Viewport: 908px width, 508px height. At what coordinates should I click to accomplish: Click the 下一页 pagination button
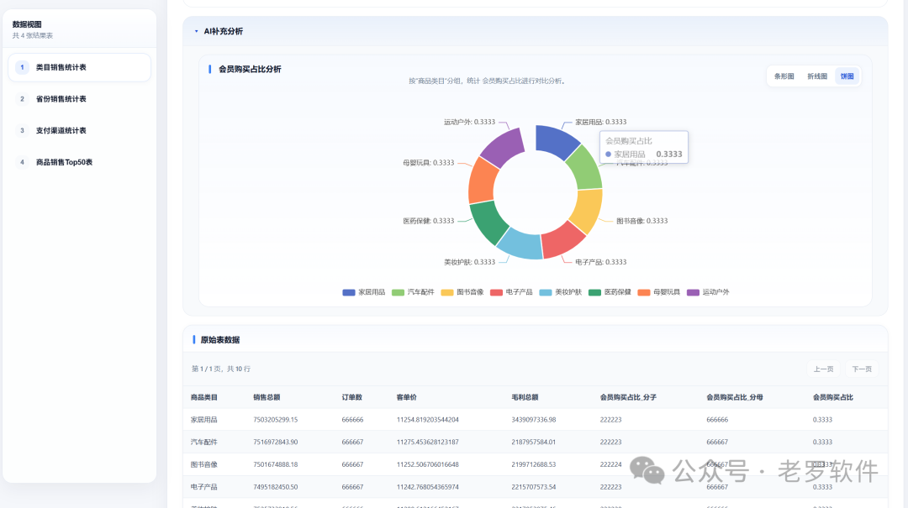(862, 369)
